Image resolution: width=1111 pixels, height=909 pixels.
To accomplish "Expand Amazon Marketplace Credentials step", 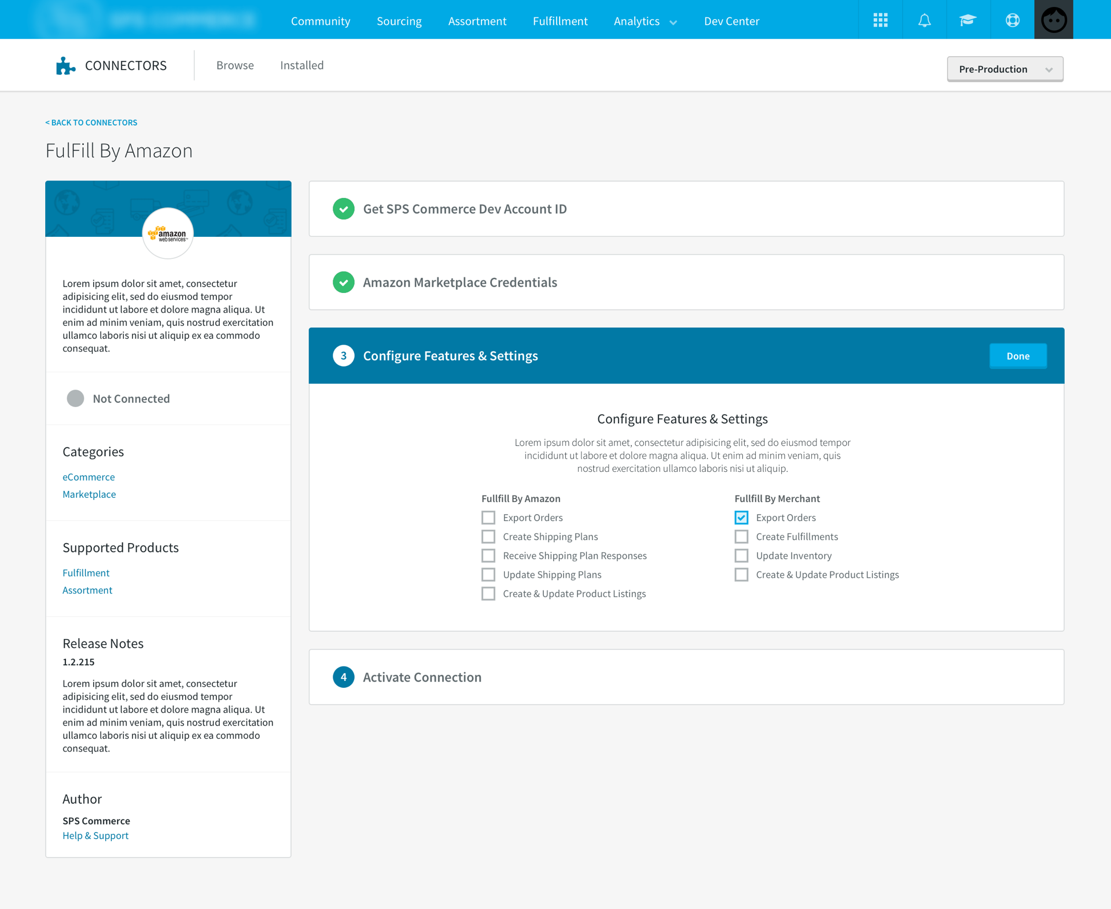I will tap(459, 282).
